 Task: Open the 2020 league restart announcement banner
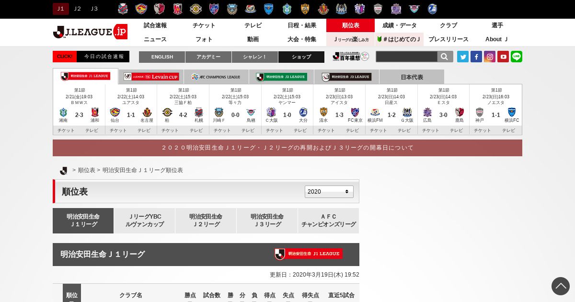point(287,148)
